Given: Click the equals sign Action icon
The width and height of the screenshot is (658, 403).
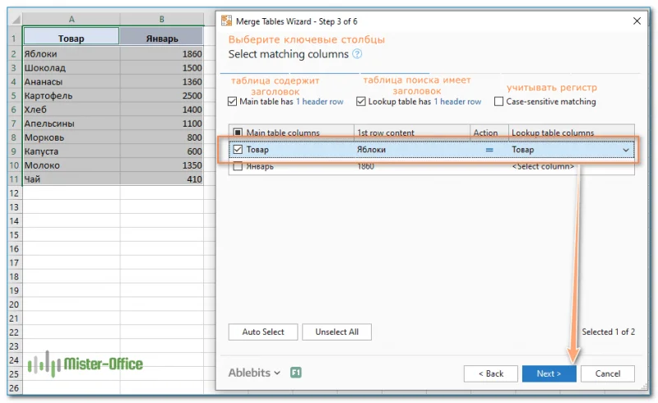Looking at the screenshot, I should 489,150.
